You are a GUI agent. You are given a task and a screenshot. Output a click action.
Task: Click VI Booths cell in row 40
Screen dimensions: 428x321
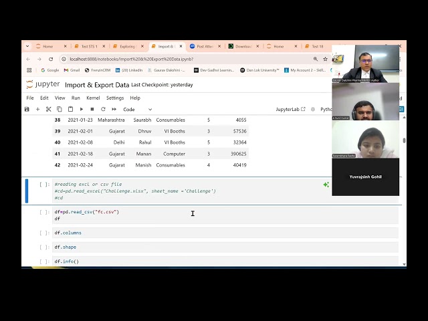coord(175,142)
